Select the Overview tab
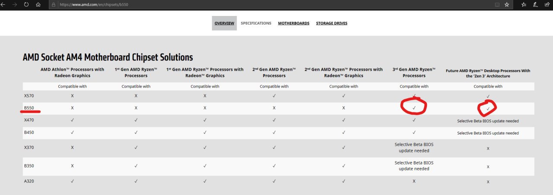 click(224, 23)
